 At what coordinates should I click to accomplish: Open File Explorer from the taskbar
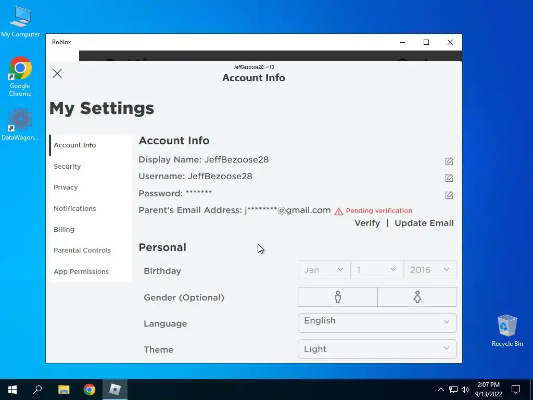click(64, 390)
